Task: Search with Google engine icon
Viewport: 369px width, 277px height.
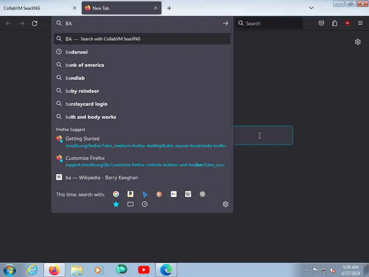Action: [x=116, y=194]
